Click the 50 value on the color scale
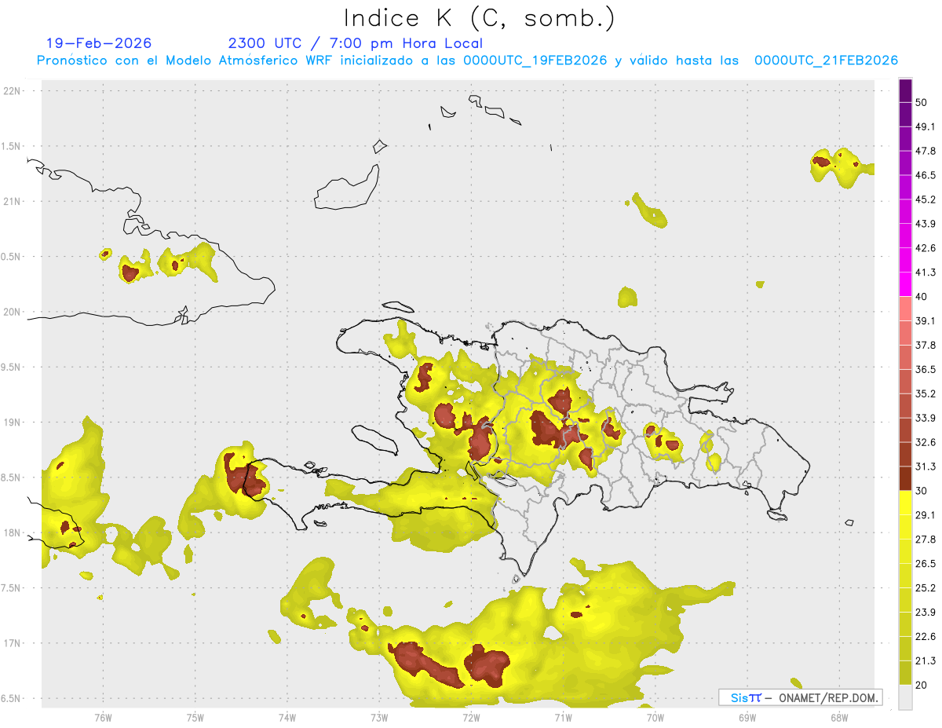This screenshot has width=942, height=728. [x=922, y=102]
